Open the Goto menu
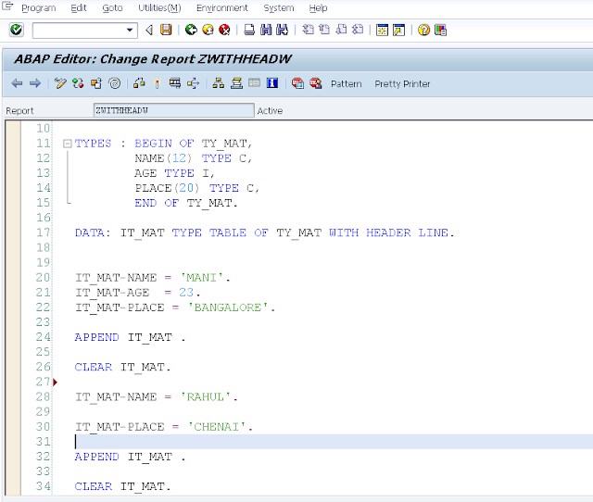This screenshot has width=593, height=502. [112, 8]
